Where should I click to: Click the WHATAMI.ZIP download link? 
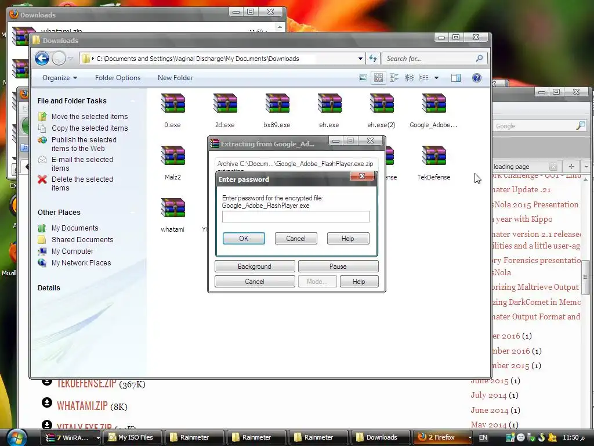coord(82,406)
